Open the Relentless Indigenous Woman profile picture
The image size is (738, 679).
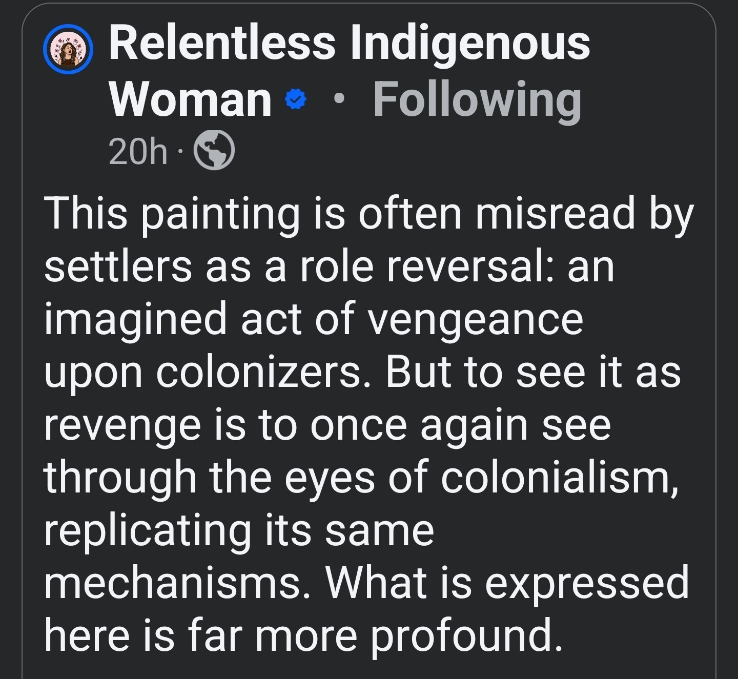[x=68, y=50]
